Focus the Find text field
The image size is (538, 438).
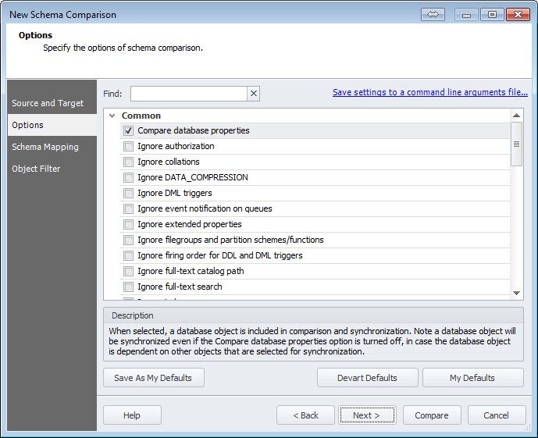[188, 94]
